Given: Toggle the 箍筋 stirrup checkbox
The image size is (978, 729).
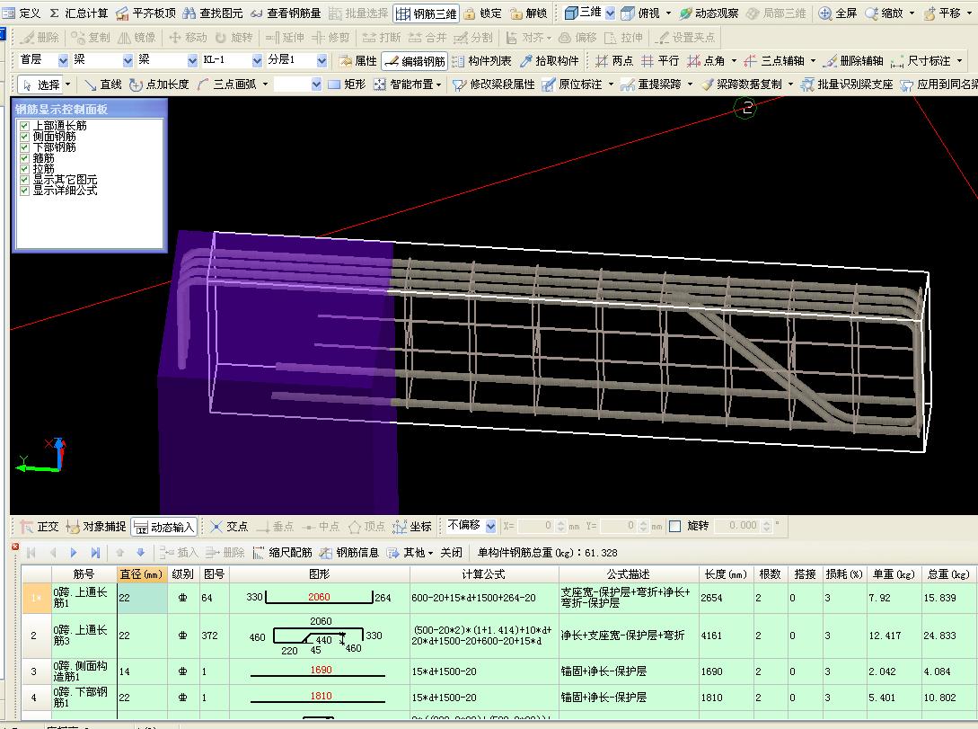Looking at the screenshot, I should pyautogui.click(x=24, y=158).
